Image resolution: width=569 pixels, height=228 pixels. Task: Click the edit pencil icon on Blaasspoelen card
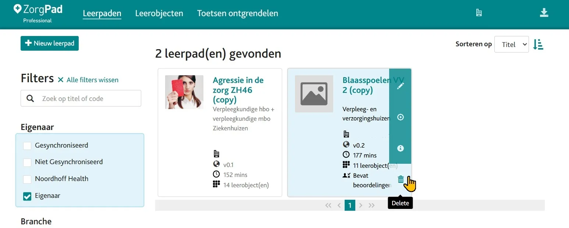[x=401, y=86]
